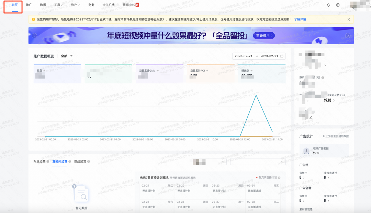Open the empty wide dropdown above live plan
This screenshot has width=371, height=213.
pos(258,162)
